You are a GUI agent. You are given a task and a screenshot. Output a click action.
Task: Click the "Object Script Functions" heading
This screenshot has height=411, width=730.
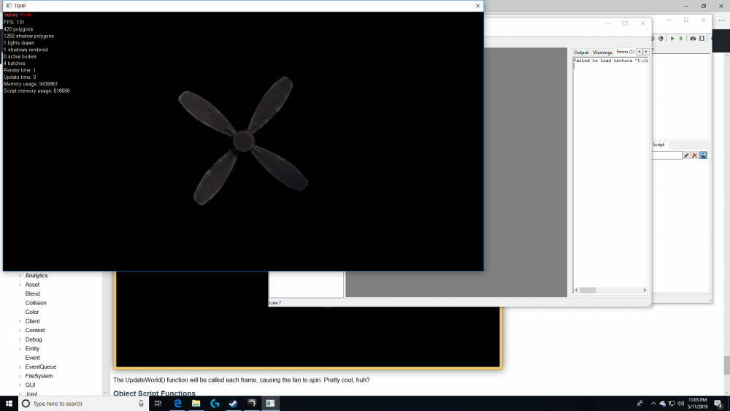pos(154,393)
